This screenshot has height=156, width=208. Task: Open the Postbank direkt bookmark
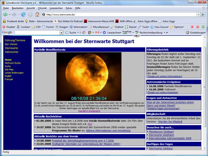point(13,21)
